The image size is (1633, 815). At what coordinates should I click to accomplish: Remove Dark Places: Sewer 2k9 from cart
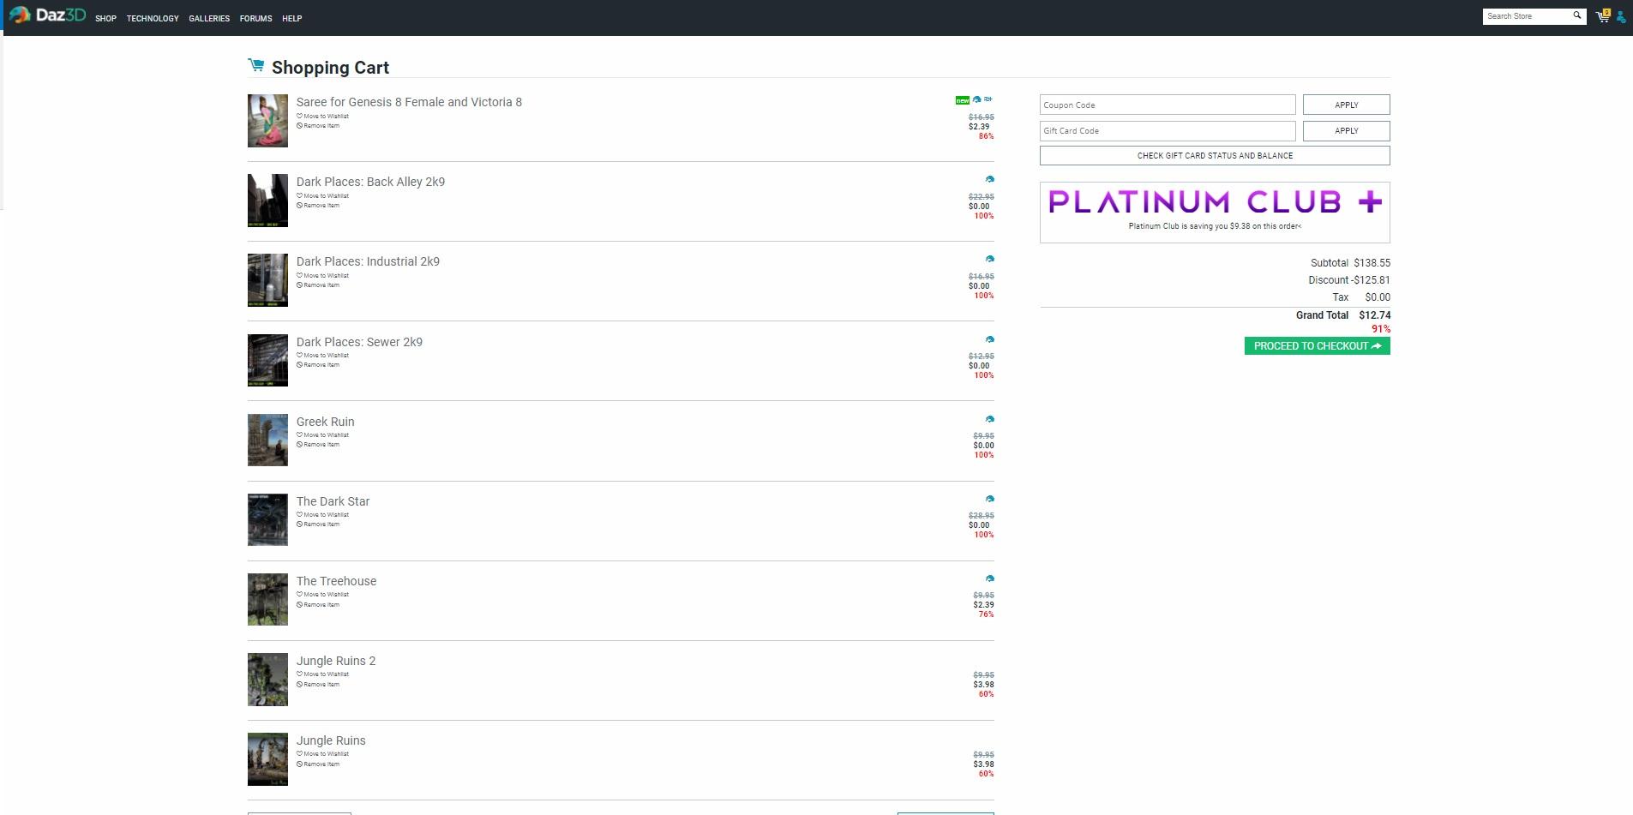coord(321,365)
